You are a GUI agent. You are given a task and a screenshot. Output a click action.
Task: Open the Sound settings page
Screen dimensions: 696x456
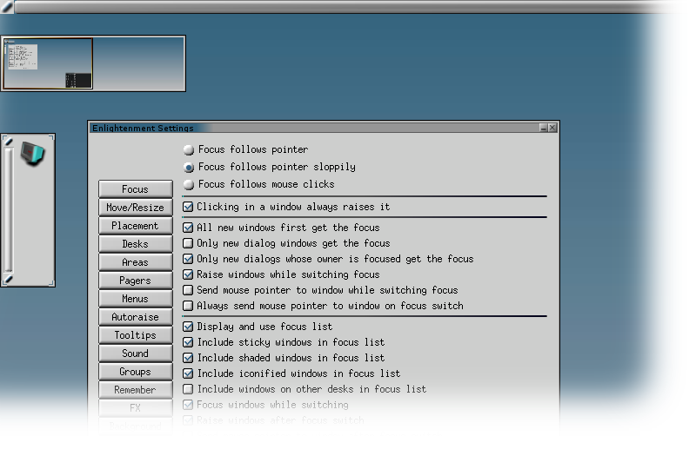tap(136, 354)
